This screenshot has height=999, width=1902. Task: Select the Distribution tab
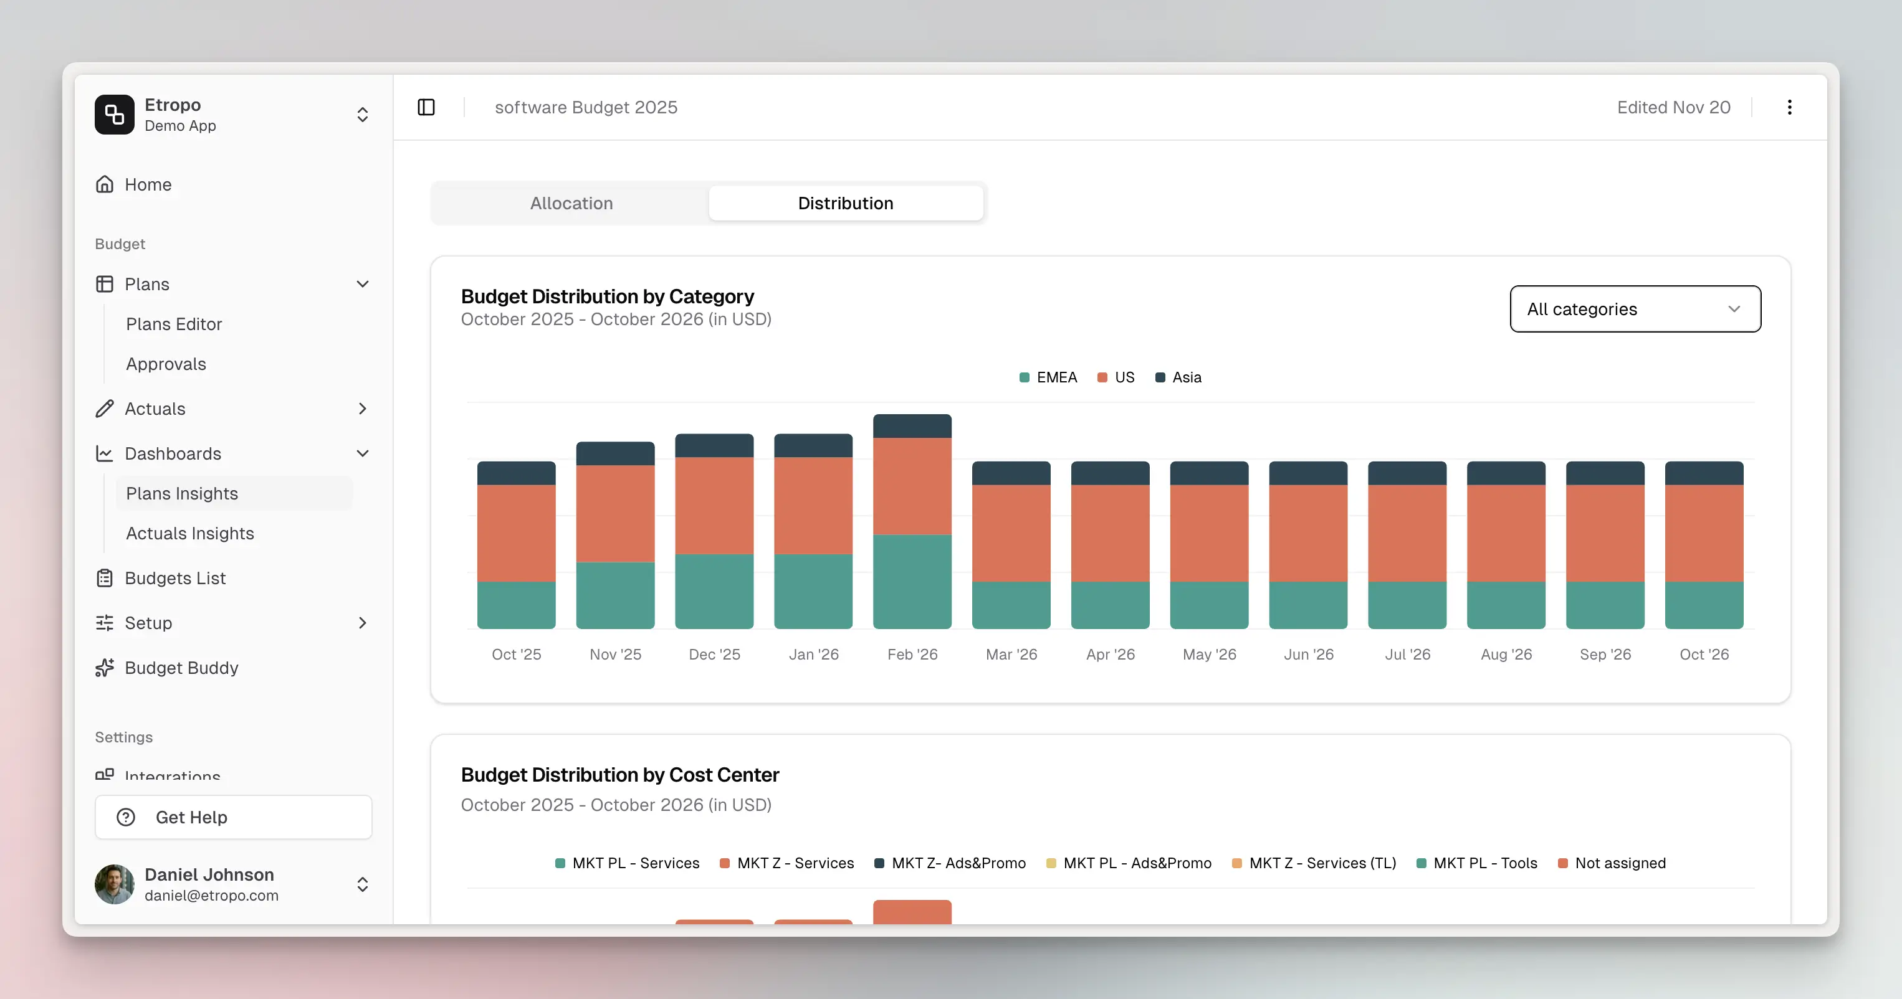846,203
